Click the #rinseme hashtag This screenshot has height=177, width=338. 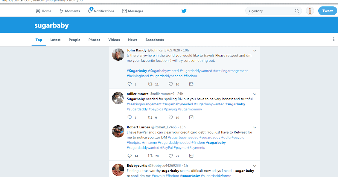pos(149,142)
